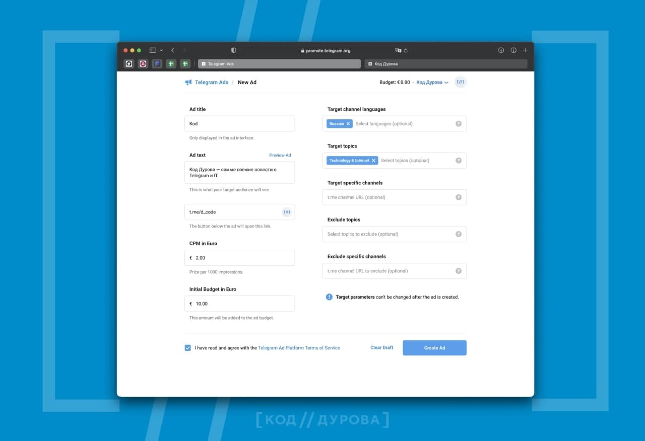Click the channel avatar inside the URL field
This screenshot has height=441, width=645.
(287, 212)
